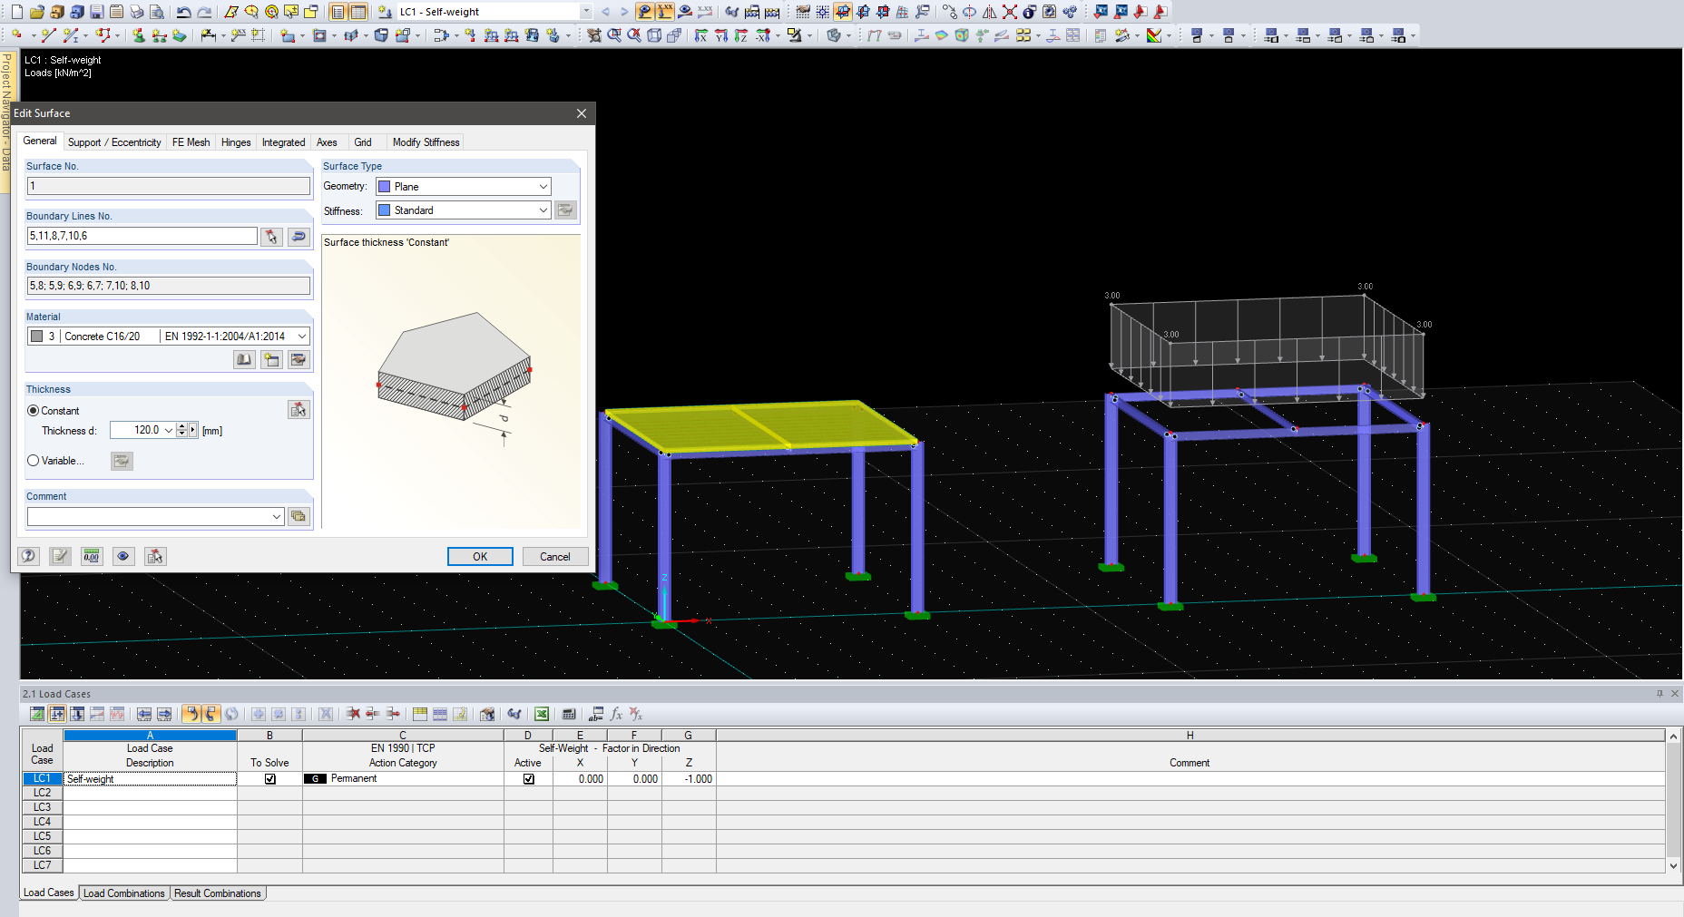Click the isometric view cube icon

[x=654, y=35]
